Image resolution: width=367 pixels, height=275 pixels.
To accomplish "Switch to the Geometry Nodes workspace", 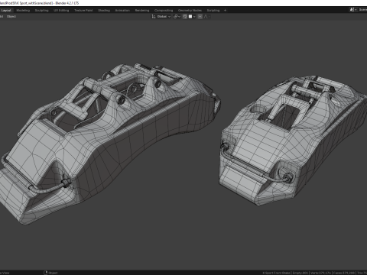I will pos(190,11).
